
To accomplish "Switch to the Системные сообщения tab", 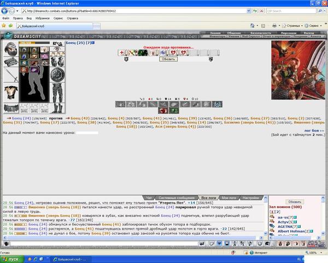I will [x=177, y=198].
